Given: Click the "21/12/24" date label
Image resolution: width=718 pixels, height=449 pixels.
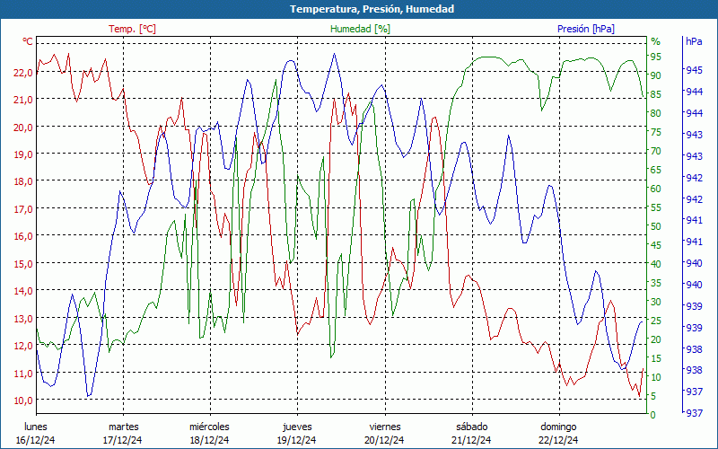Looking at the screenshot, I should tap(471, 440).
